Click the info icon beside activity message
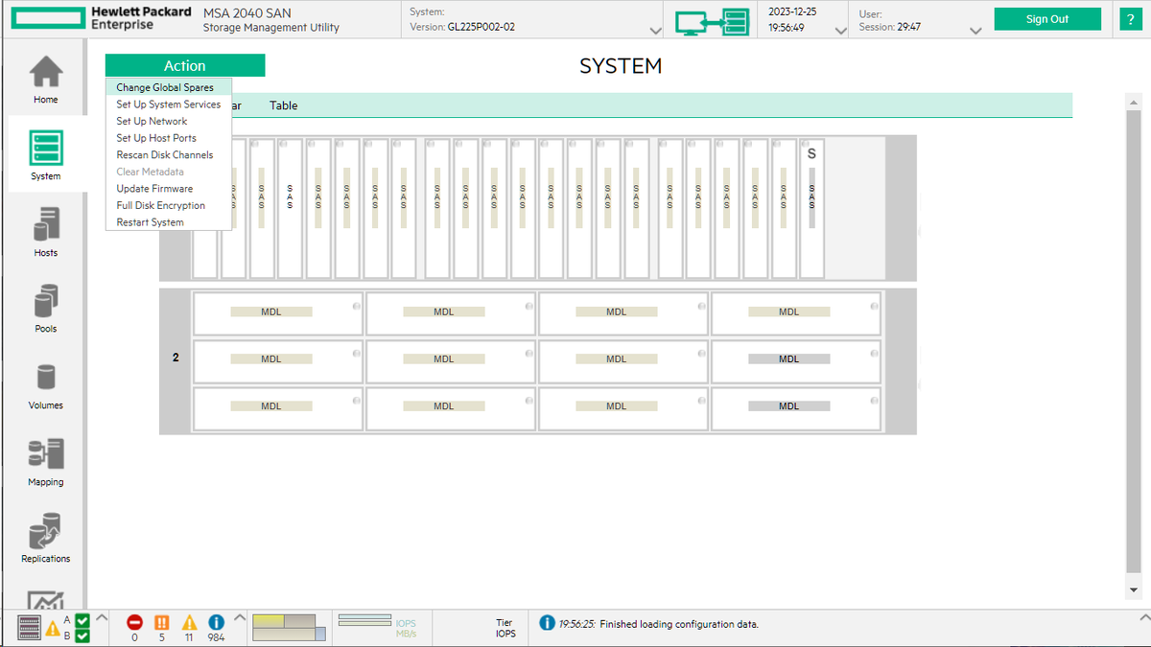Screen dimensions: 1151x647 (x=547, y=623)
